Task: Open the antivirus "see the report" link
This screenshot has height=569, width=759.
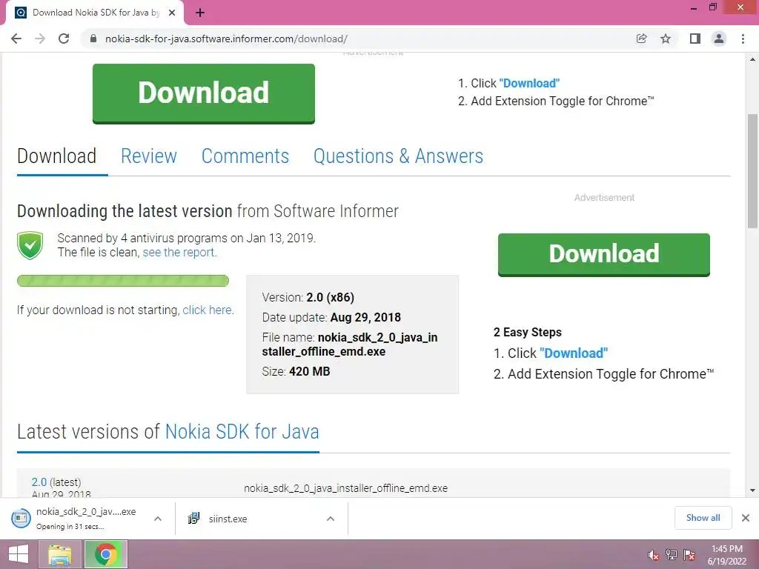Action: pyautogui.click(x=178, y=252)
